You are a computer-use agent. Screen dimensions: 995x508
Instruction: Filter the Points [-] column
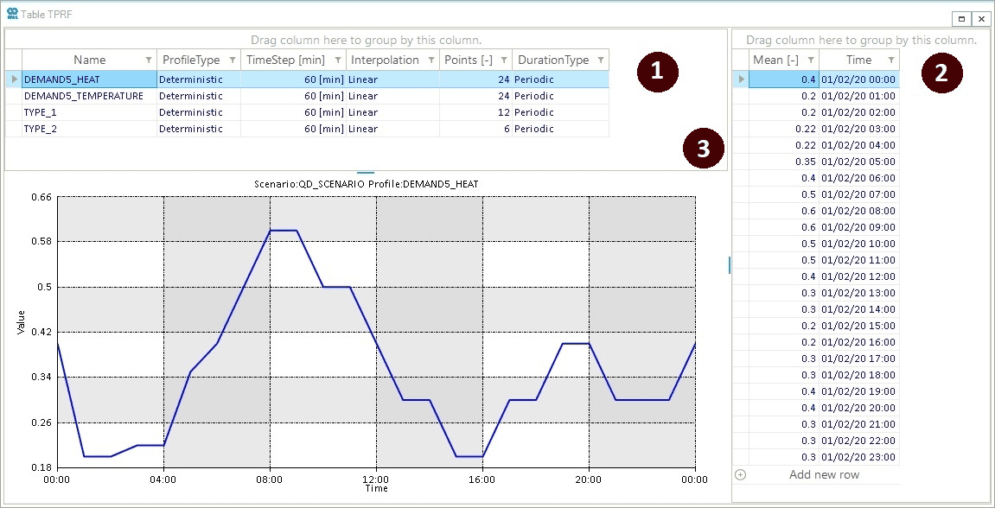point(503,60)
